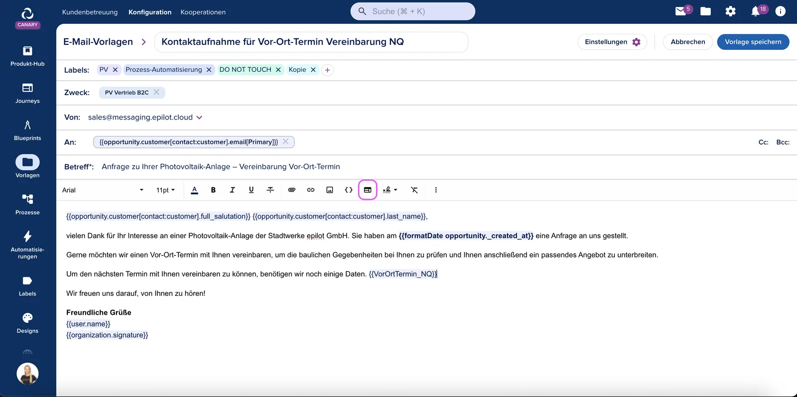Screen dimensions: 797x397
Task: Open the settings gear in top bar
Action: pos(730,11)
